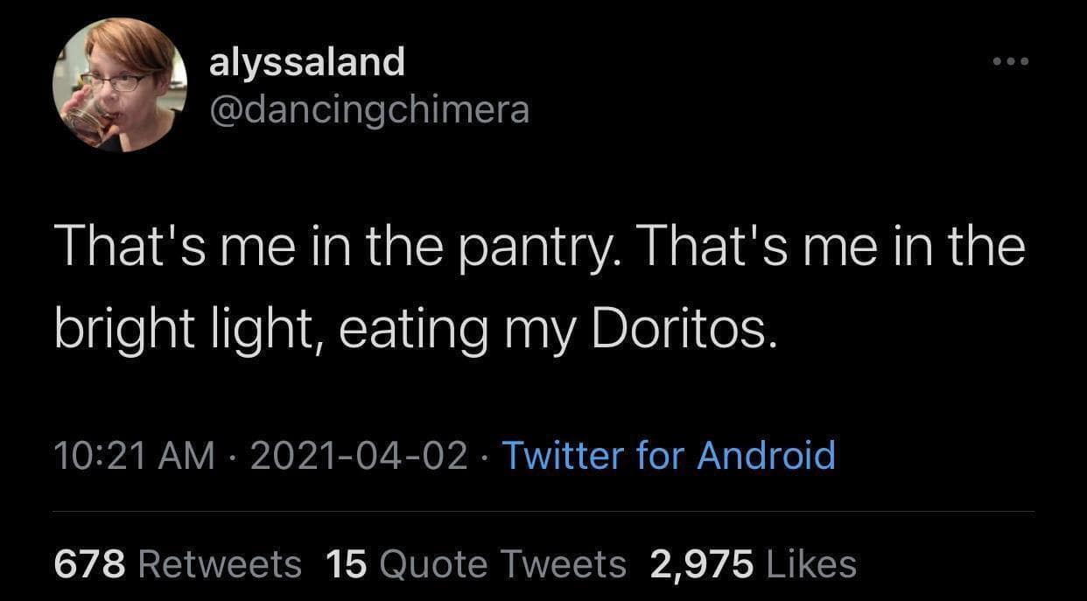Open the three-dot more options menu
The height and width of the screenshot is (601, 1087).
tap(1012, 62)
